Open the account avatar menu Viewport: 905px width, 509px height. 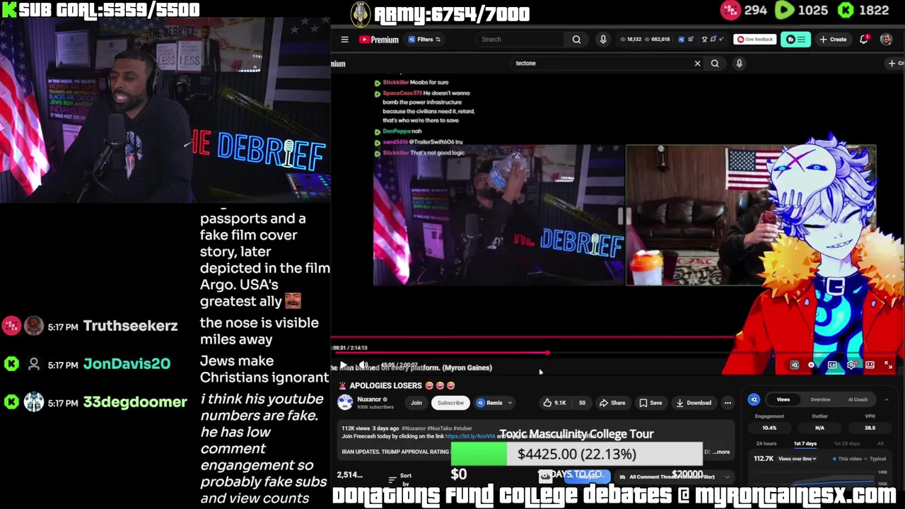[x=886, y=40]
